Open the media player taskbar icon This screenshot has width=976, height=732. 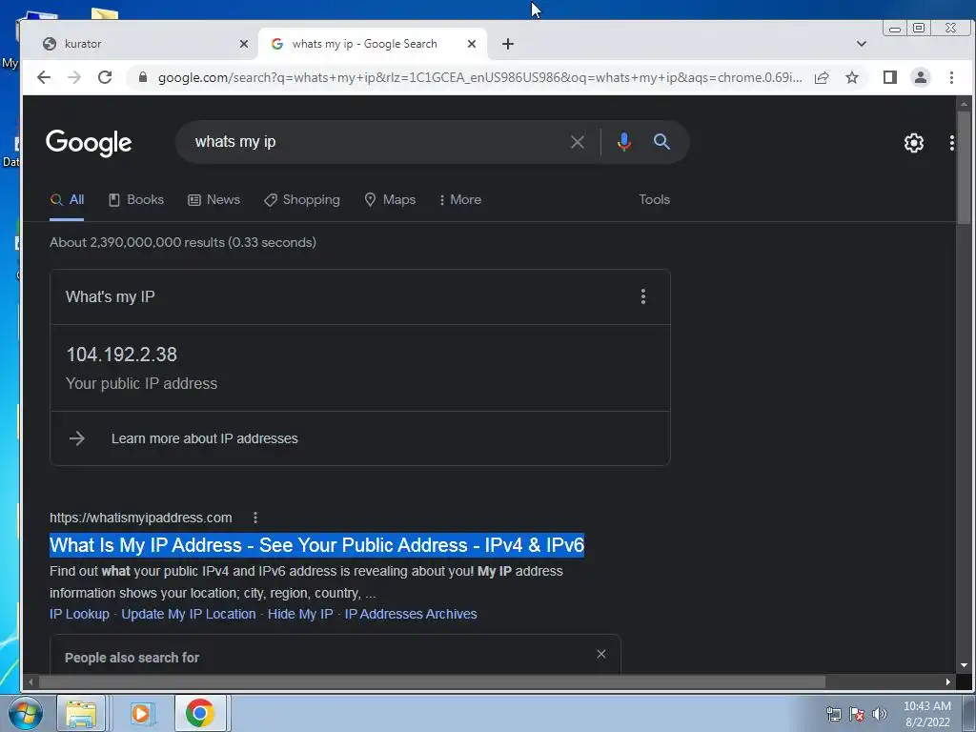point(141,713)
